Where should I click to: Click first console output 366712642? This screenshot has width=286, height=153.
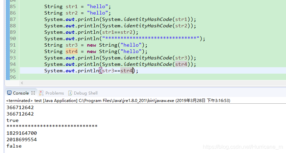point(20,107)
